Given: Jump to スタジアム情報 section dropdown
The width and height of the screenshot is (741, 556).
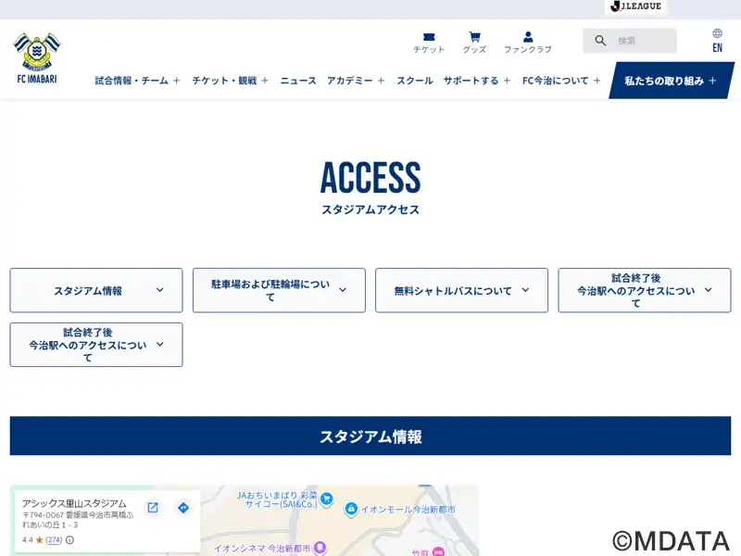Looking at the screenshot, I should click(96, 290).
